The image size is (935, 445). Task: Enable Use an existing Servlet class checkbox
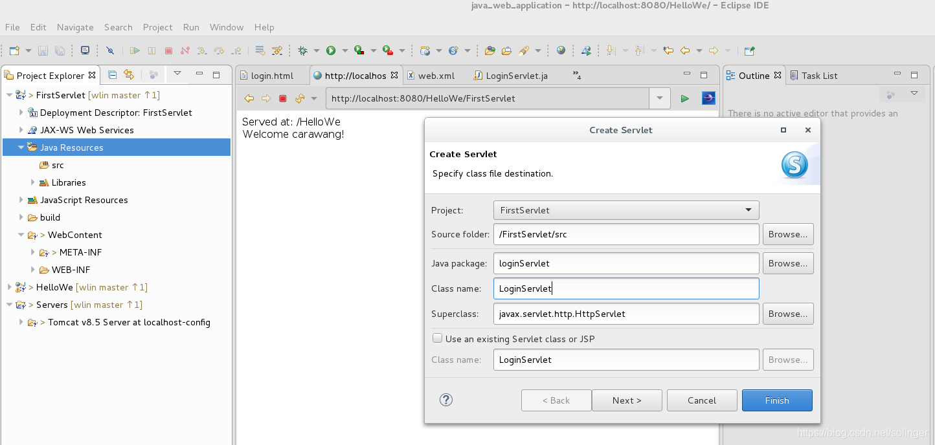437,338
